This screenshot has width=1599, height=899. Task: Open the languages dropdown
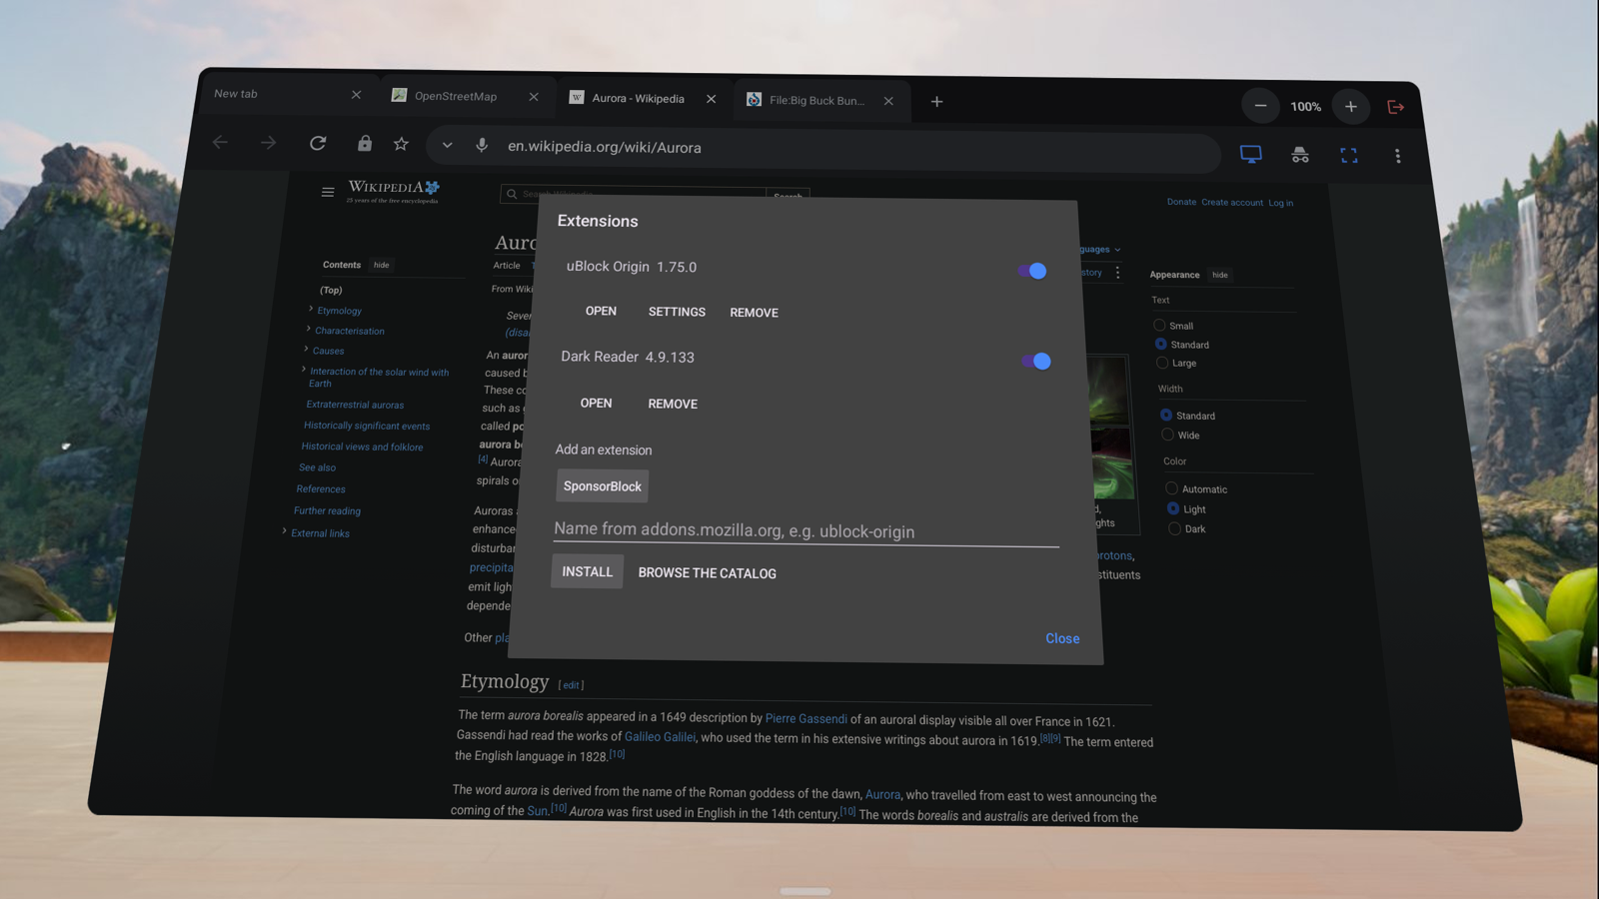(1099, 249)
